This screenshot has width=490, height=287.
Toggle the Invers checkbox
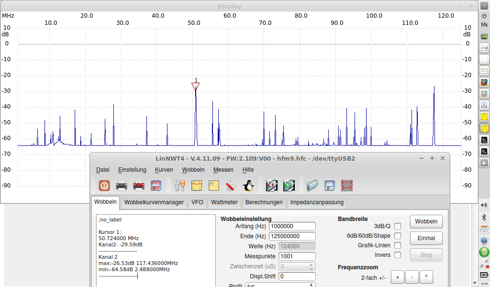398,255
